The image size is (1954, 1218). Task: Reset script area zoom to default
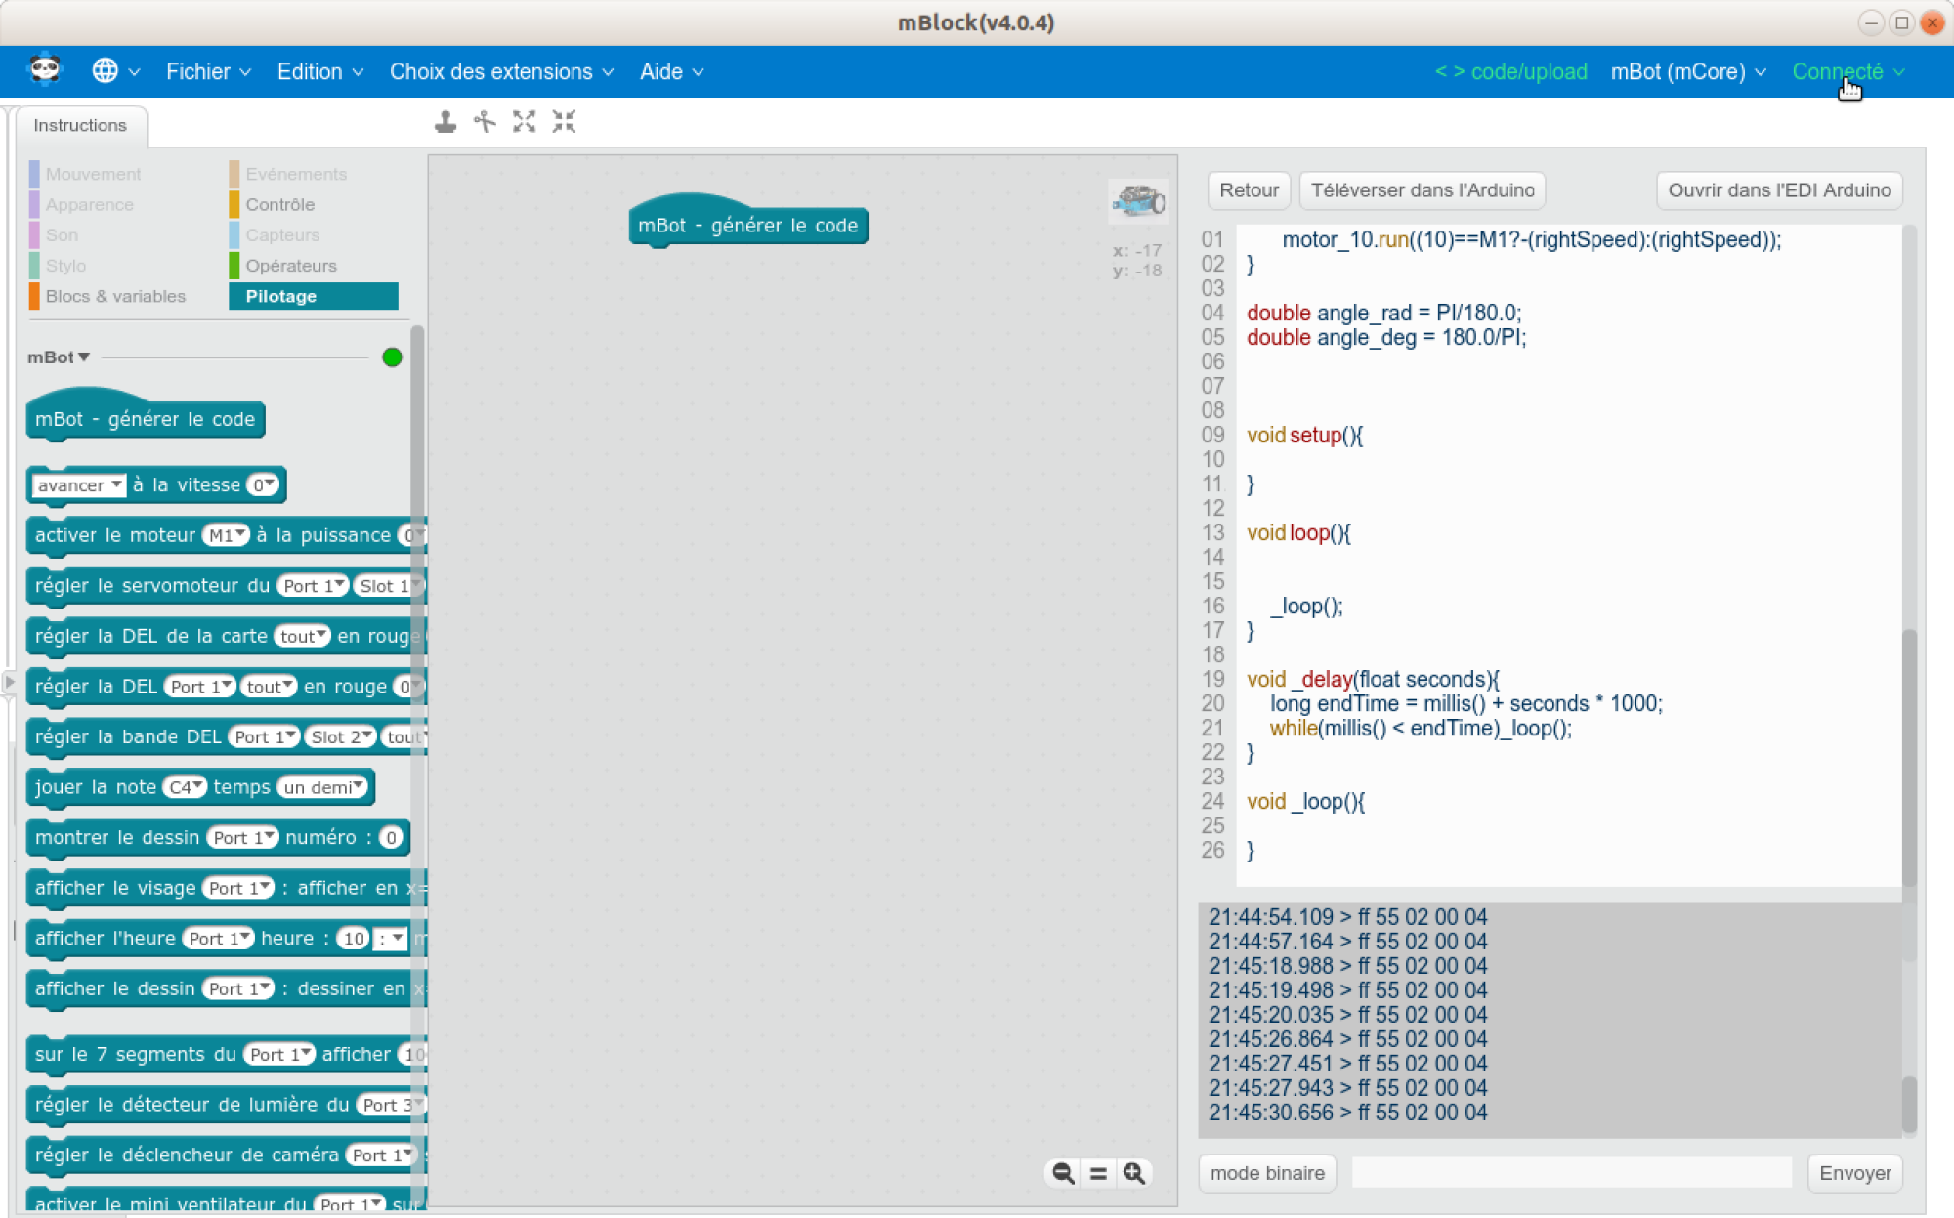pyautogui.click(x=1098, y=1173)
